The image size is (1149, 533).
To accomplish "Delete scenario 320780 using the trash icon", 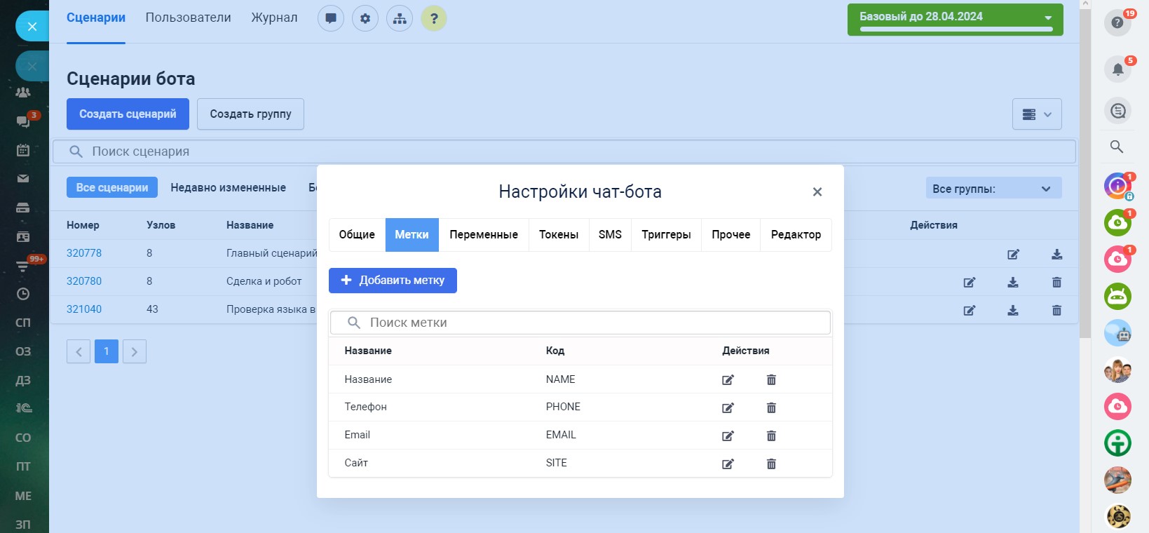I will pos(1056,282).
